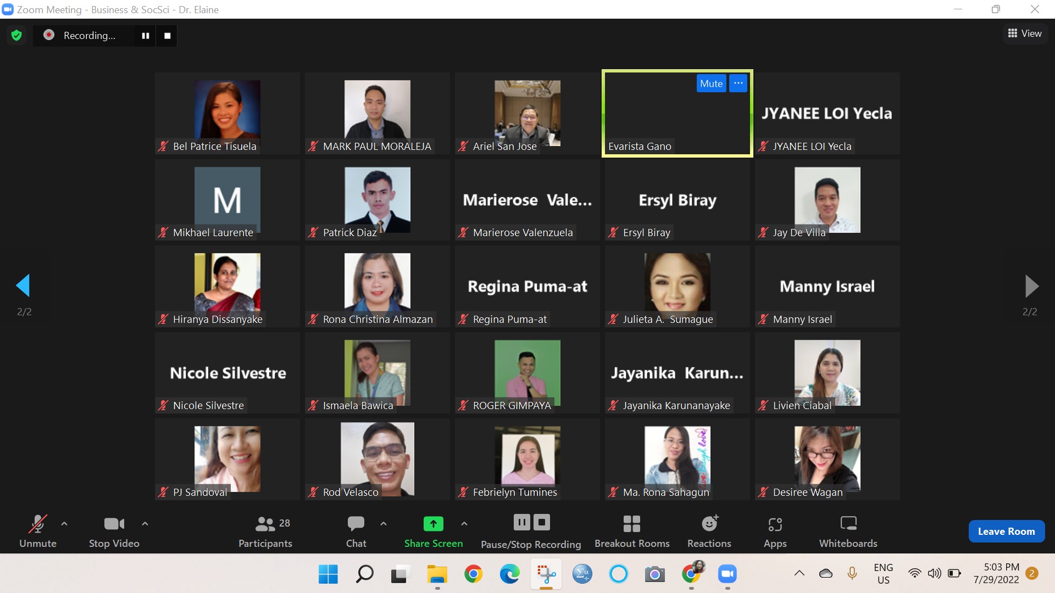Expand audio options arrow beside Unmute
Image resolution: width=1055 pixels, height=593 pixels.
(x=64, y=524)
